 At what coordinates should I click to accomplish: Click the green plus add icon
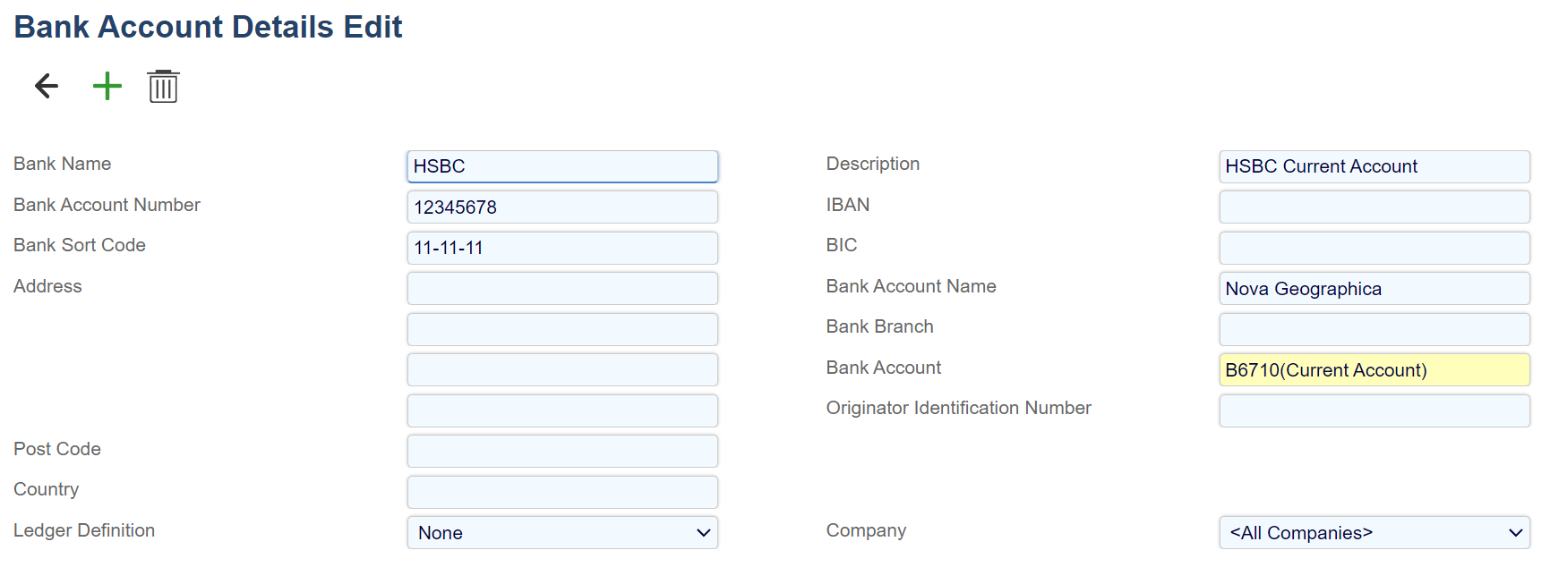107,86
